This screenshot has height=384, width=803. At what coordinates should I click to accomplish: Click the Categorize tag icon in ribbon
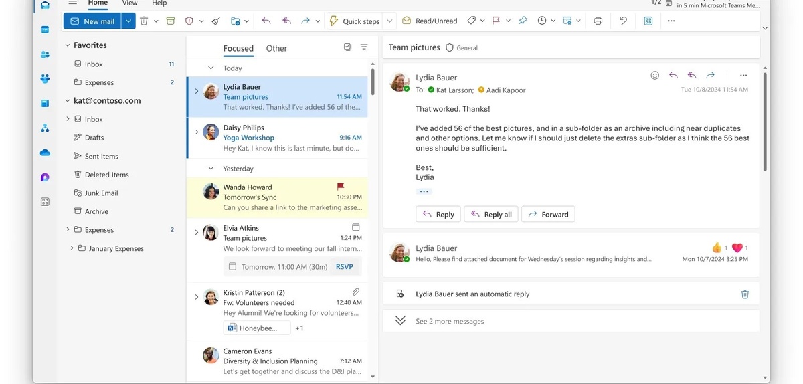click(472, 21)
